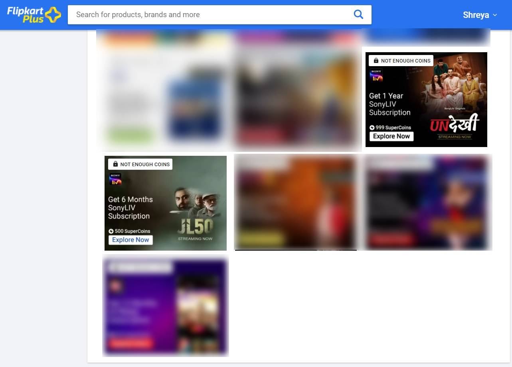This screenshot has height=367, width=512.
Task: Click the Not Enough Coins badge on Undekhi card
Action: pyautogui.click(x=401, y=61)
